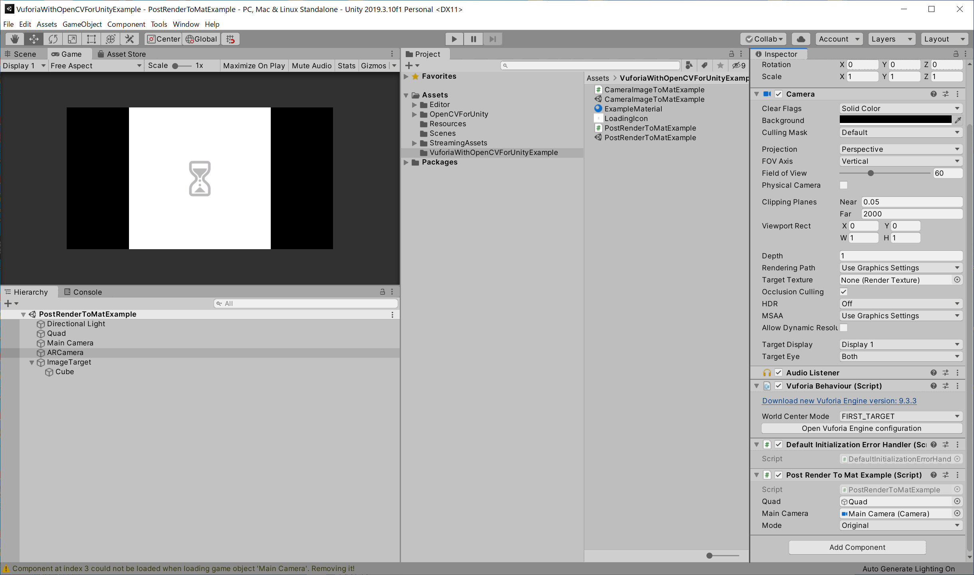974x575 pixels.
Task: Click Download new Vuforia Engine version link
Action: (839, 401)
